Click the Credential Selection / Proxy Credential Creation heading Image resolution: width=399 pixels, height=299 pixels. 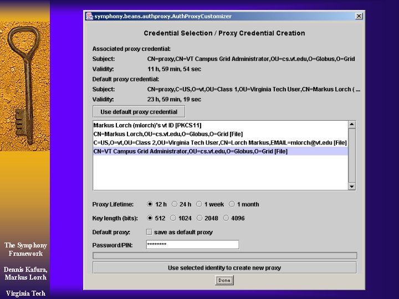click(x=224, y=33)
